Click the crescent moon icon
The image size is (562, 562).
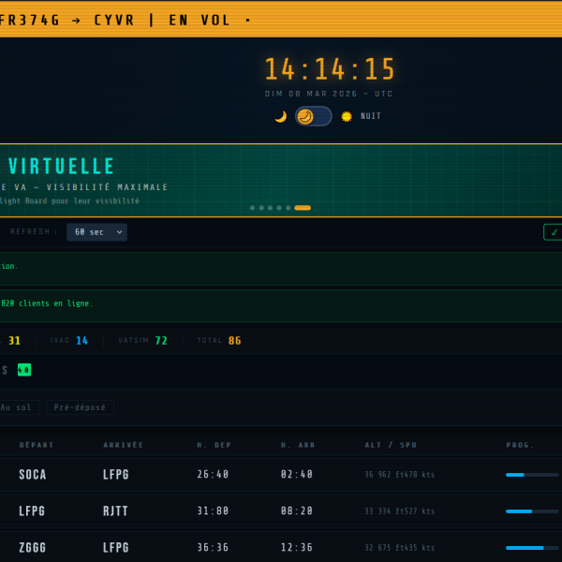click(x=281, y=116)
